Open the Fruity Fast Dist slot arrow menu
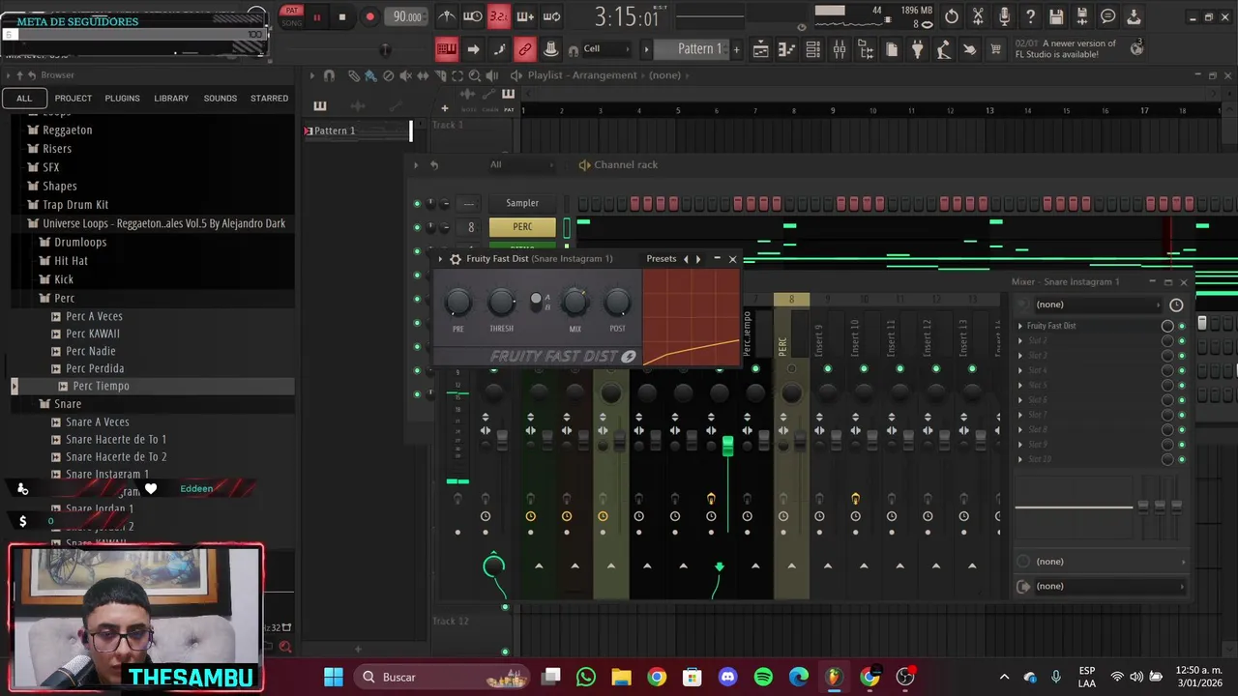This screenshot has height=696, width=1238. (1020, 326)
